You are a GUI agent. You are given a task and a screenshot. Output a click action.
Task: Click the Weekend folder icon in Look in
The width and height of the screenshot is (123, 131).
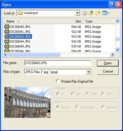pyautogui.click(x=20, y=13)
